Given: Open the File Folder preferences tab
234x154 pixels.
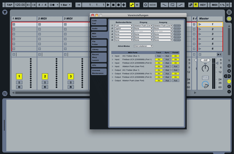Looking at the screenshot, I should click(99, 43).
